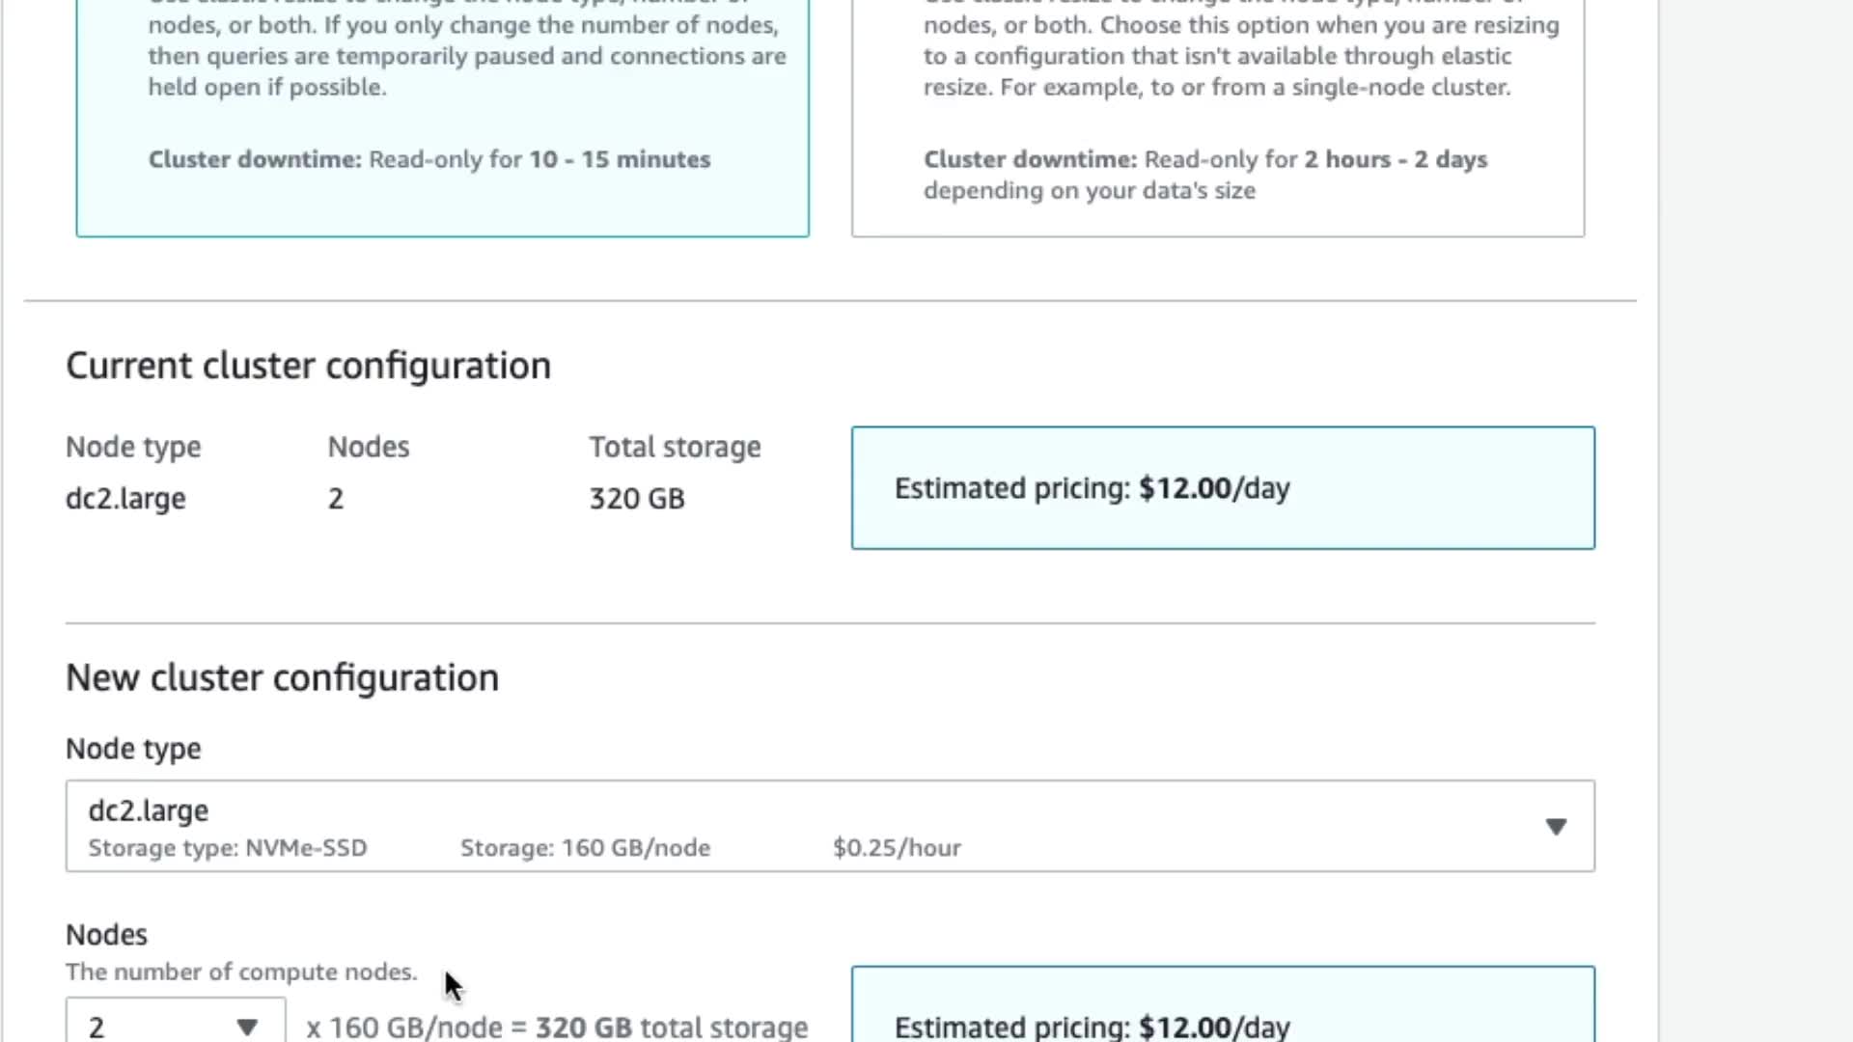Click the 320 GB total storage calculation

[x=672, y=1027]
